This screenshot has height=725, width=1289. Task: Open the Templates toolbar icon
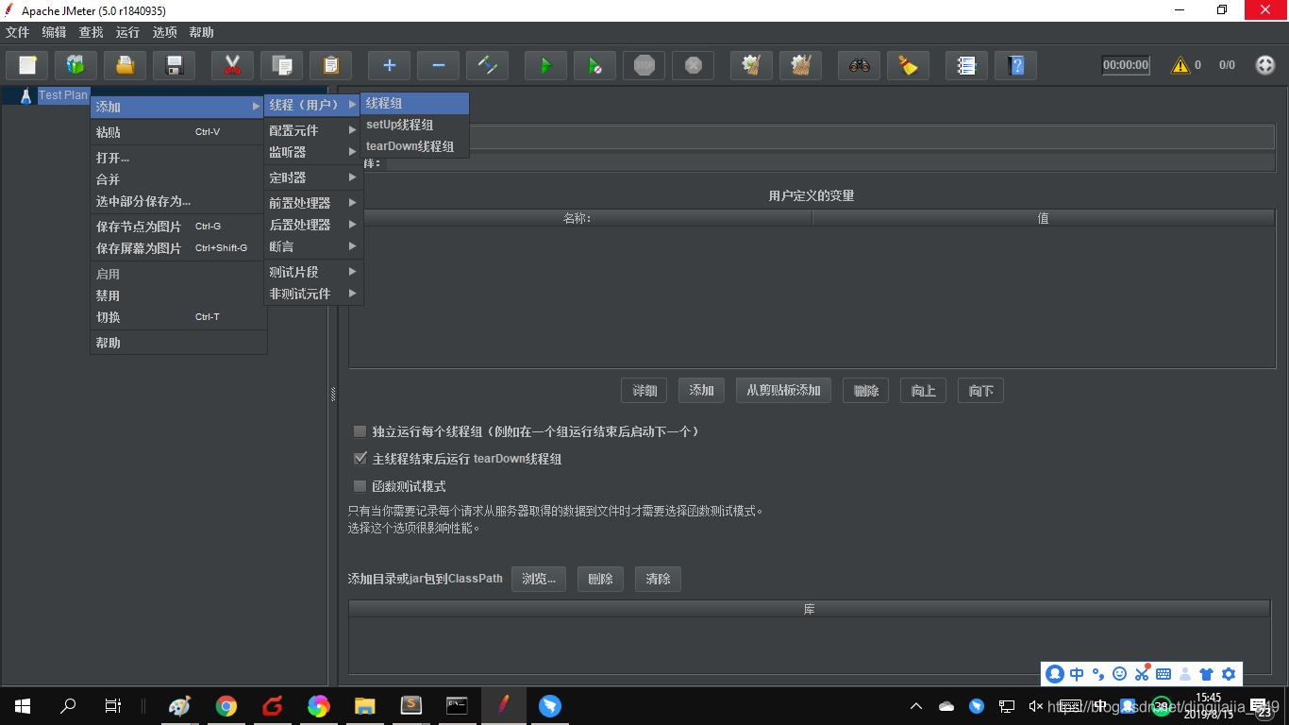pos(76,65)
